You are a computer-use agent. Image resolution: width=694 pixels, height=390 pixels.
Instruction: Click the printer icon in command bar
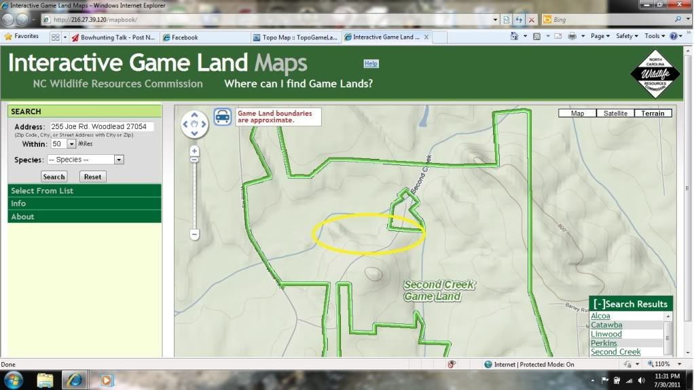pos(572,36)
